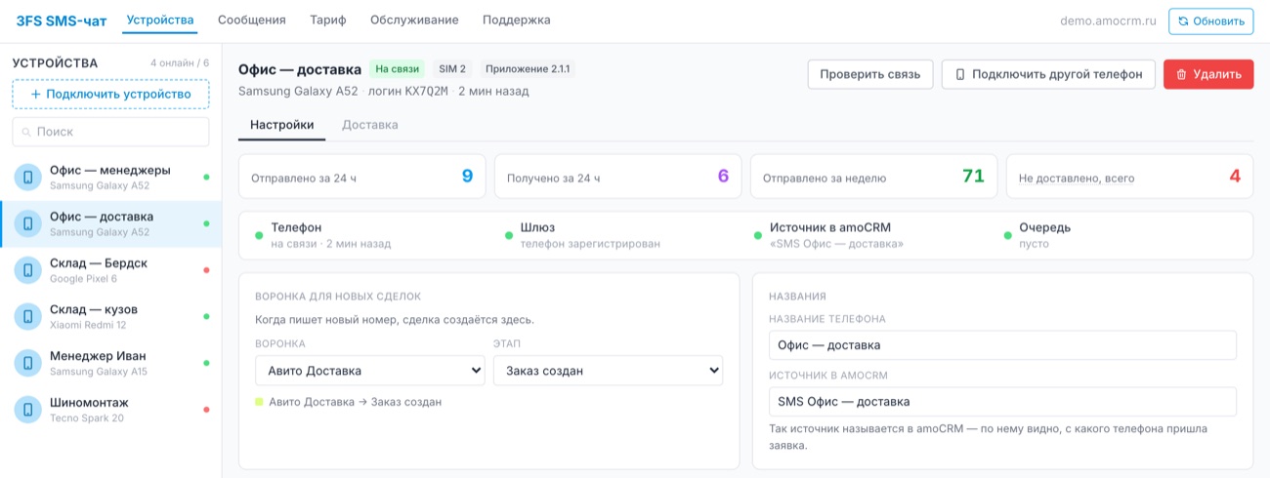Select device Офис — менеджеры
The image size is (1270, 478).
(x=111, y=177)
